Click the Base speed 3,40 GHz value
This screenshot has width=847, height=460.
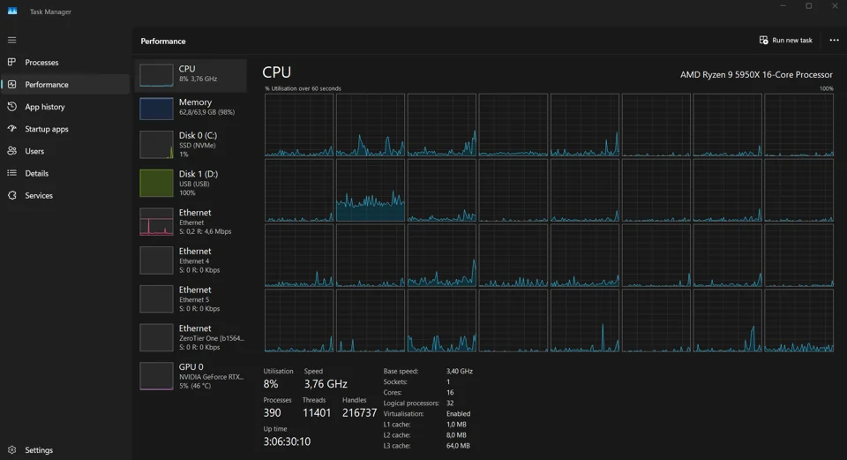tap(459, 371)
